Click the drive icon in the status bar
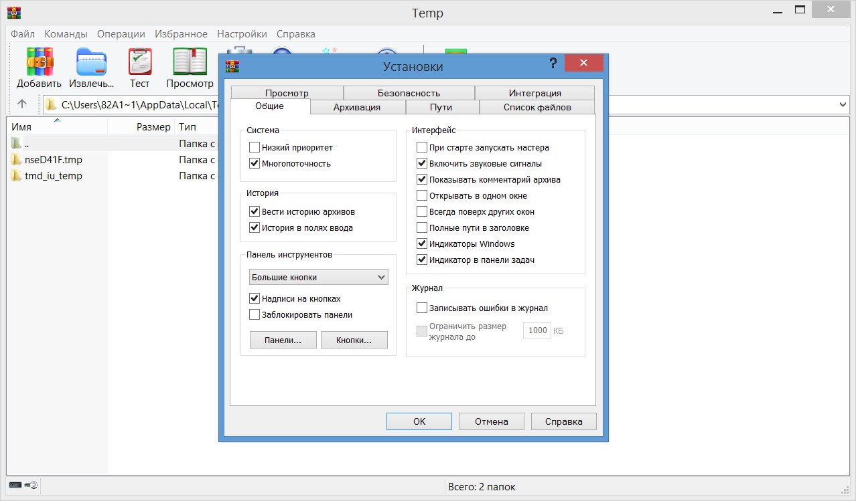This screenshot has width=856, height=501. (x=15, y=486)
